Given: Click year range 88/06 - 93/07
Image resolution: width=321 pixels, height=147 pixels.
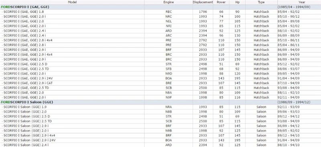Looking at the screenshot, I should [288, 69].
